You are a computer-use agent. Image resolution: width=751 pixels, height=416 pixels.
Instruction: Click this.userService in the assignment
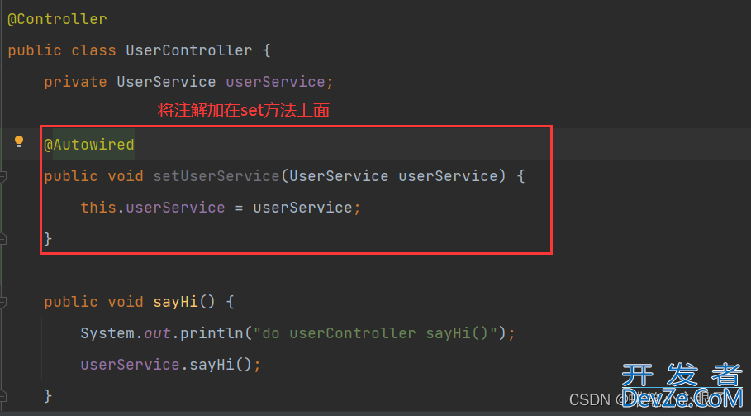tap(153, 208)
